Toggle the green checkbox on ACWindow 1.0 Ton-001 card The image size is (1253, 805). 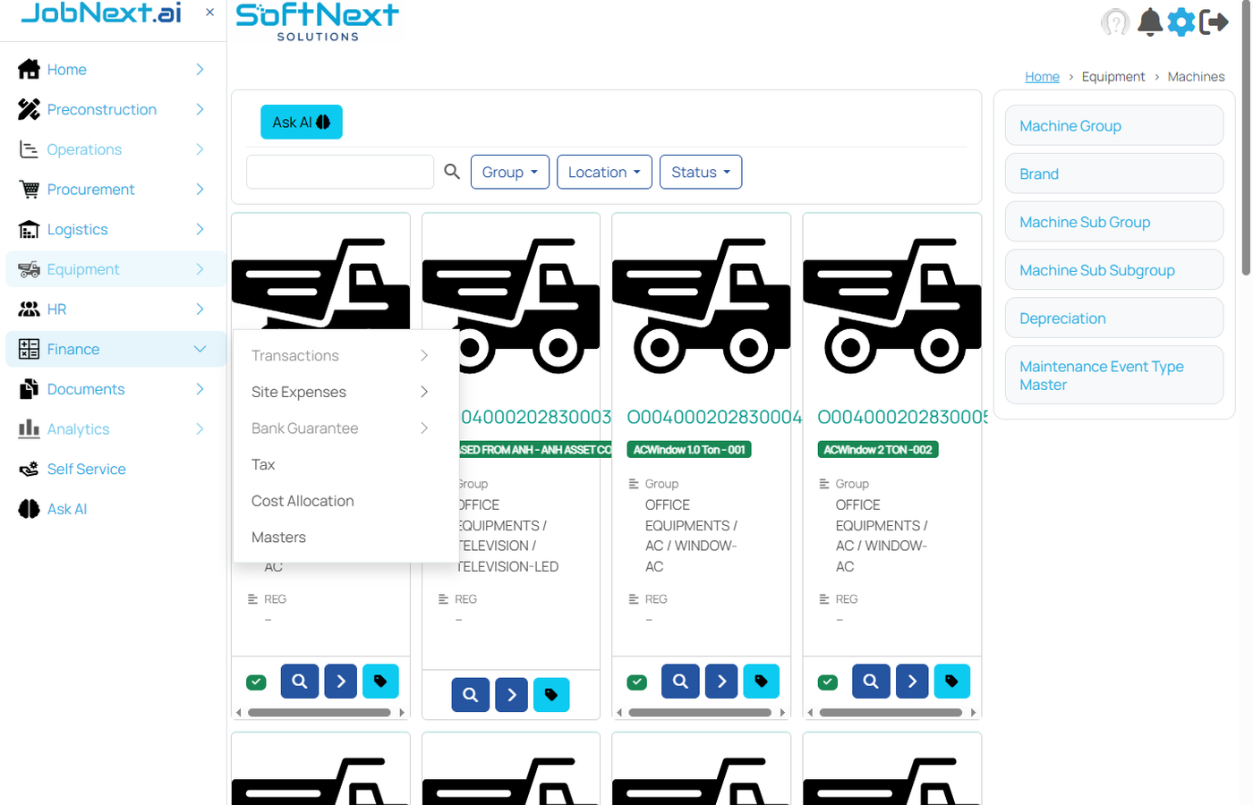click(637, 682)
